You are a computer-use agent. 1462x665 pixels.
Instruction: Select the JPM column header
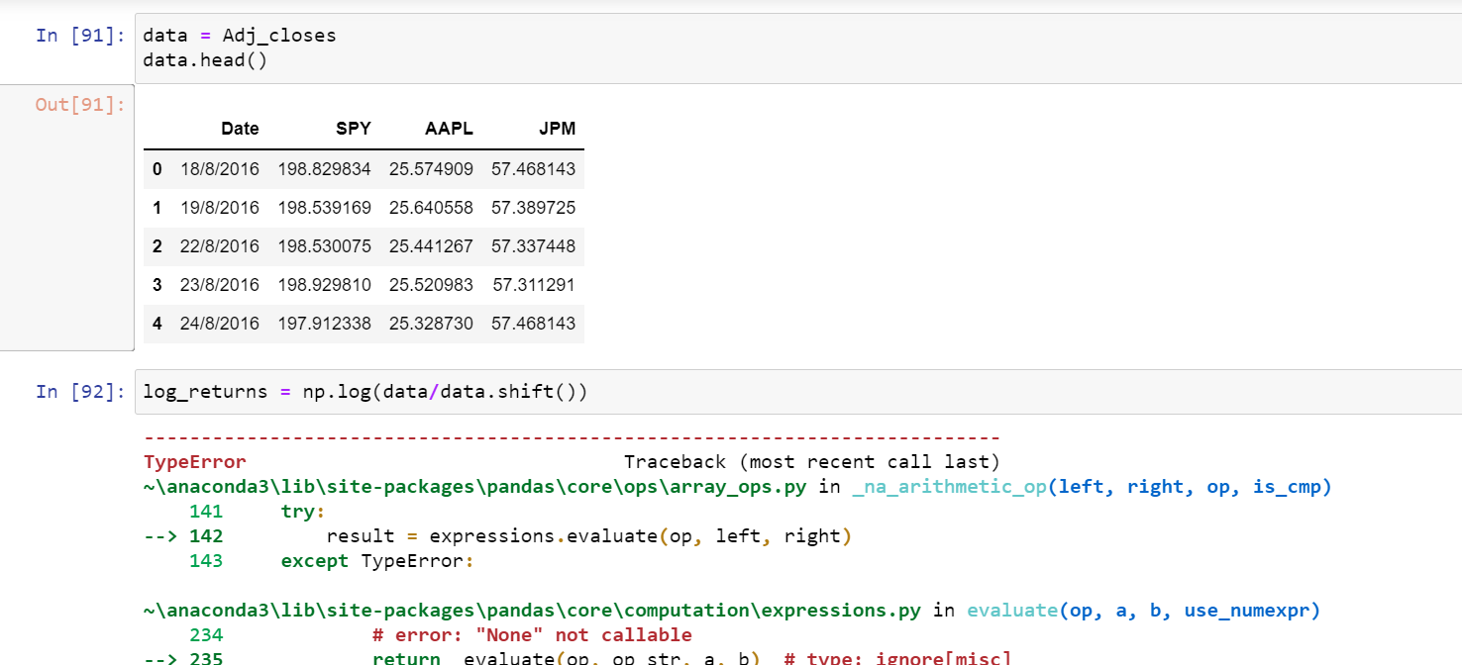click(557, 129)
